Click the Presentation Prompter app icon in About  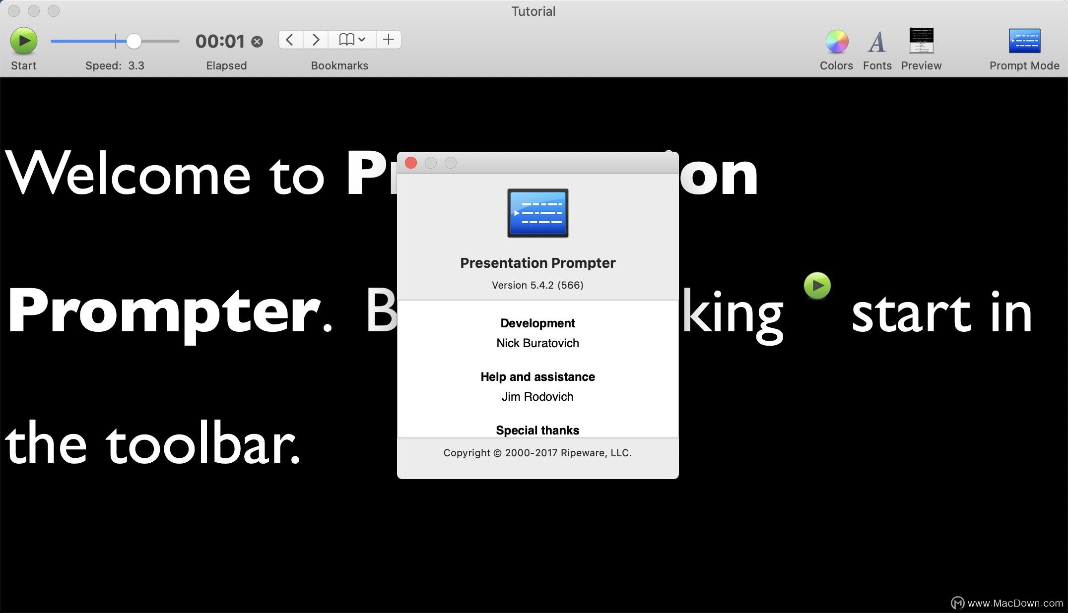[537, 213]
